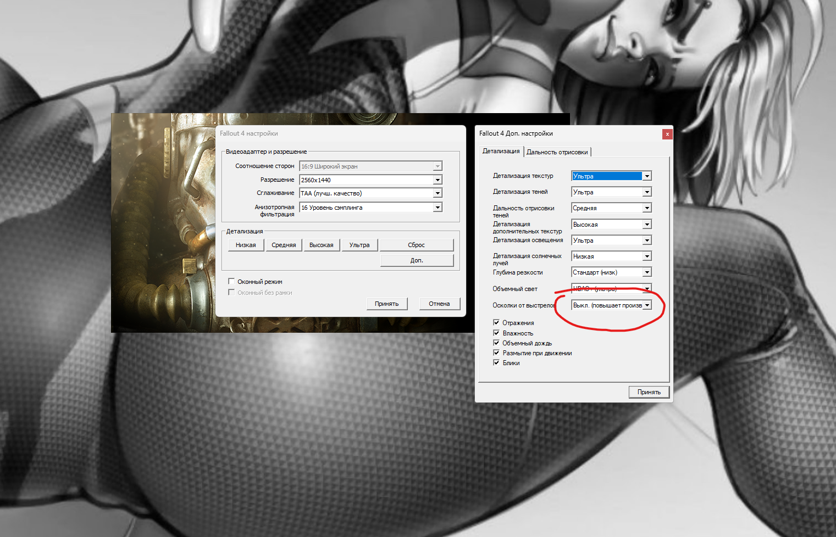
Task: Toggle the Объемный дождь checkbox
Action: click(496, 343)
